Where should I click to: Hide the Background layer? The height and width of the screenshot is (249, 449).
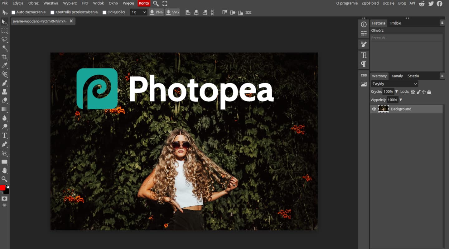pos(374,109)
